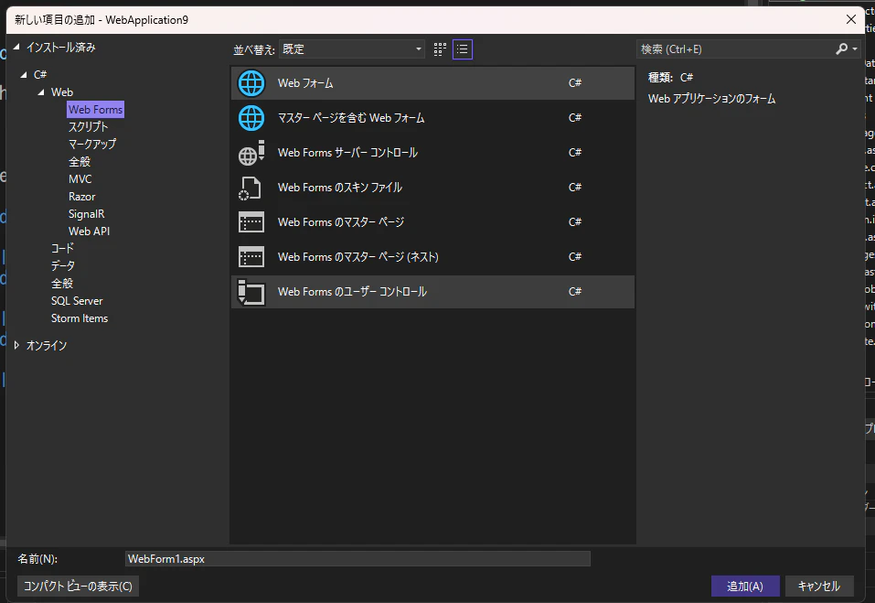Switch to medium icons grid view
Screen dimensions: 875x603
[440, 49]
